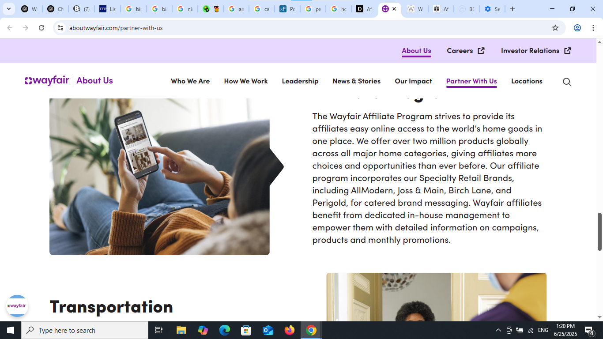603x339 pixels.
Task: Select the Partner With Us menu item
Action: pyautogui.click(x=471, y=81)
